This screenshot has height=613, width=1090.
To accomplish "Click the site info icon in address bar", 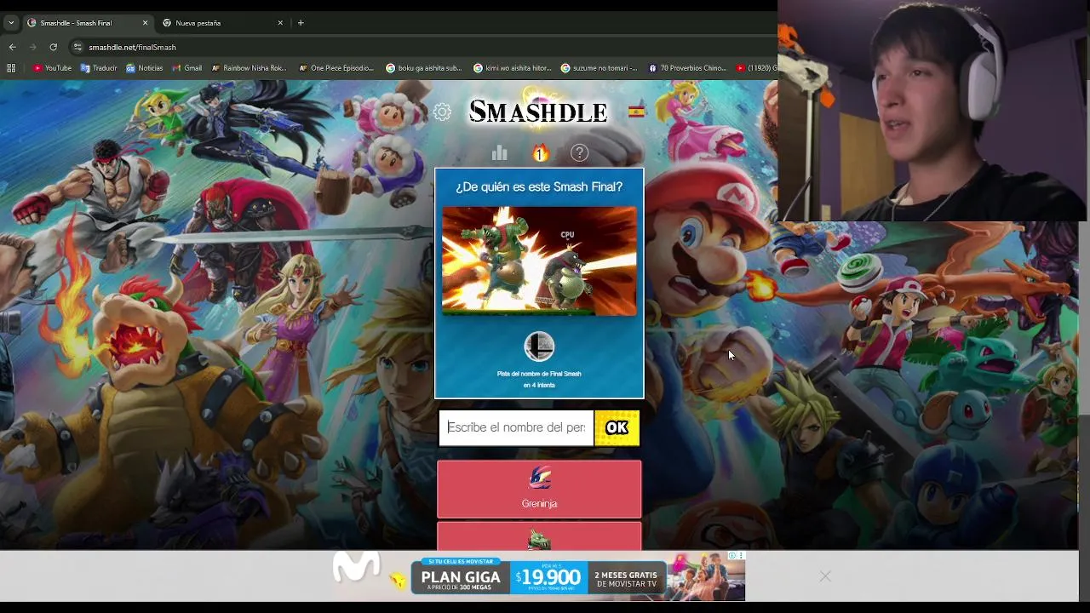I will click(77, 48).
